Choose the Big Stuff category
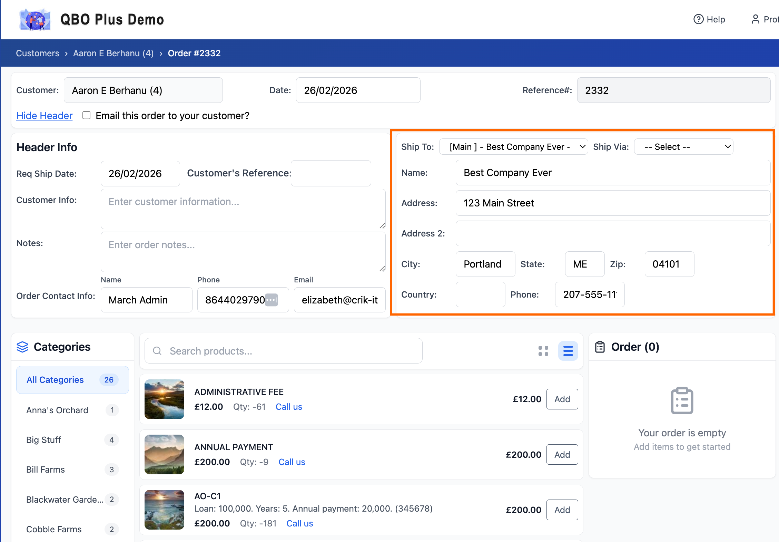 44,440
